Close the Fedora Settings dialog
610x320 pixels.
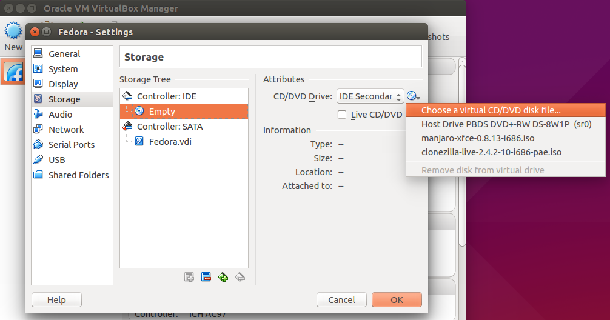(35, 32)
